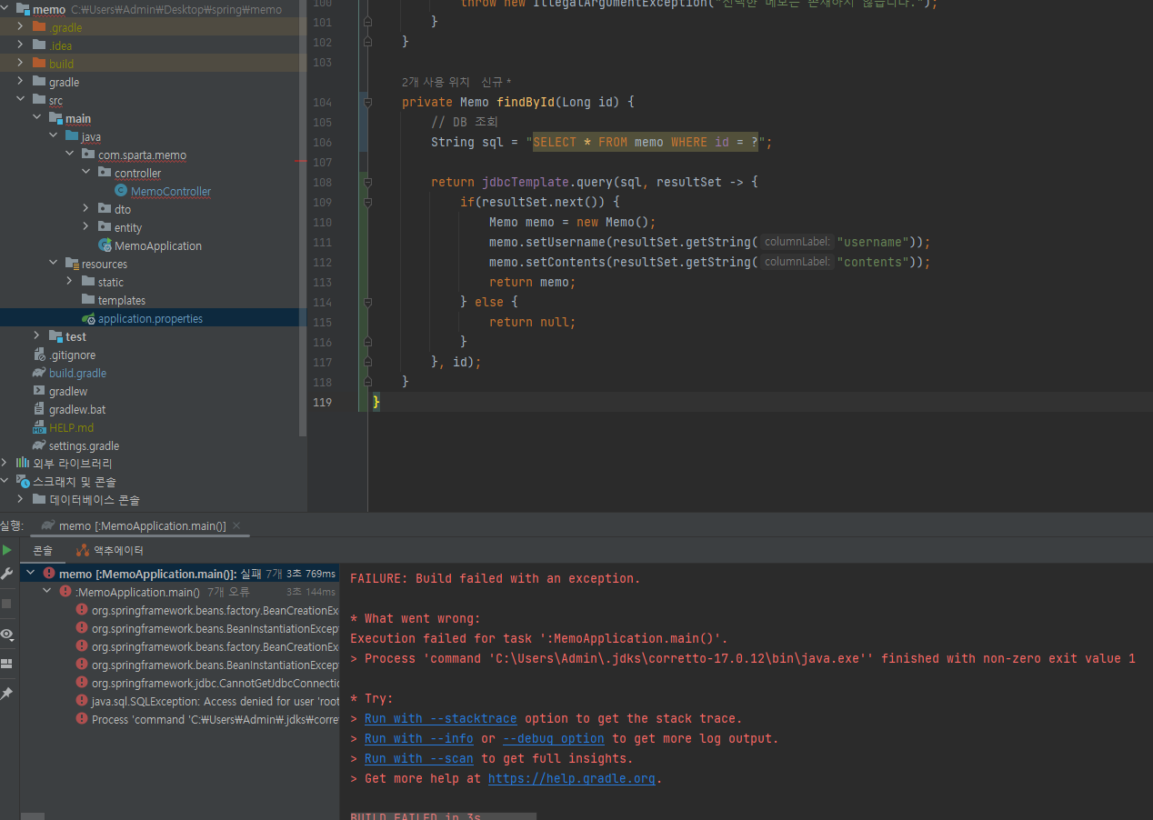Viewport: 1153px width, 820px height.
Task: Click the gradlew.bat file icon
Action: pyautogui.click(x=39, y=409)
